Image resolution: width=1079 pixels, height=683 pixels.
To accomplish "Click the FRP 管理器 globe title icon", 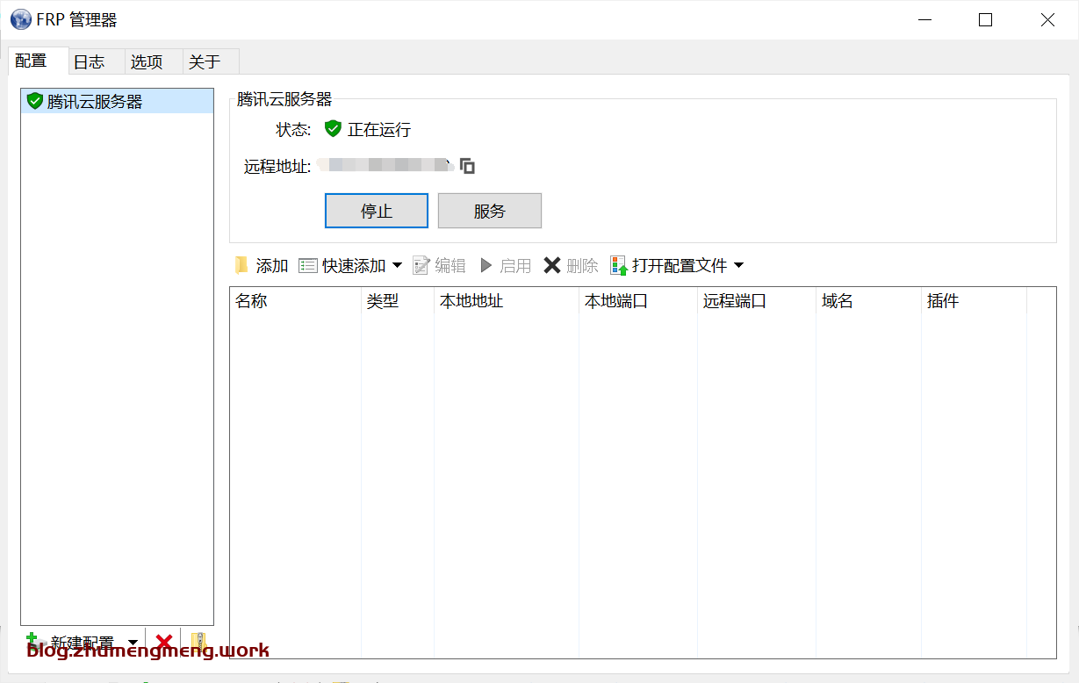I will click(20, 19).
